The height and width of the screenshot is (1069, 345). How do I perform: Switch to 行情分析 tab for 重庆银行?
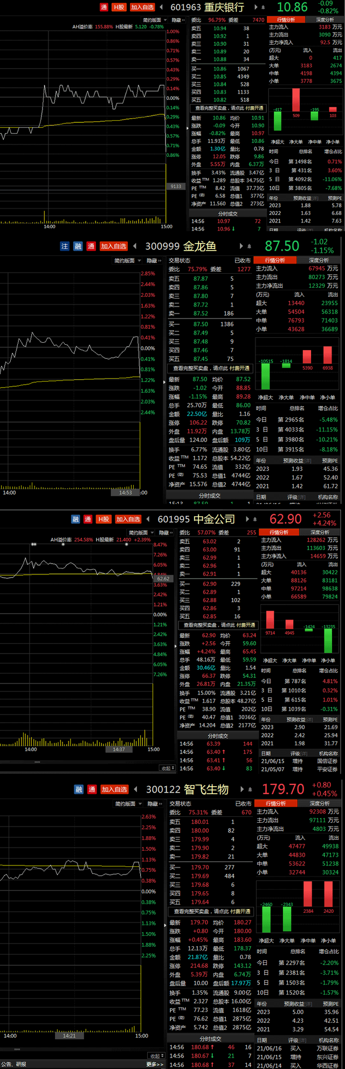[287, 19]
